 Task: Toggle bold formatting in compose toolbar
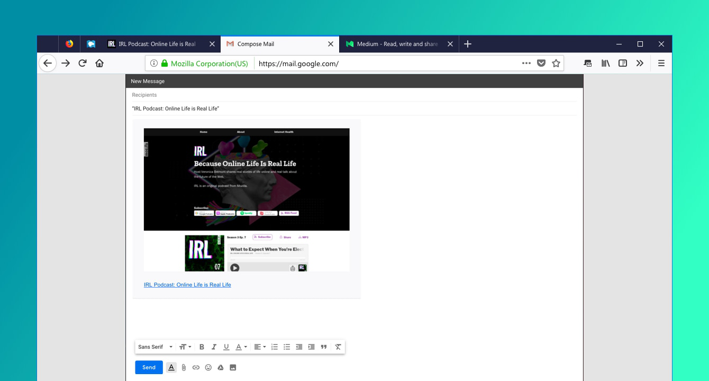(x=202, y=347)
